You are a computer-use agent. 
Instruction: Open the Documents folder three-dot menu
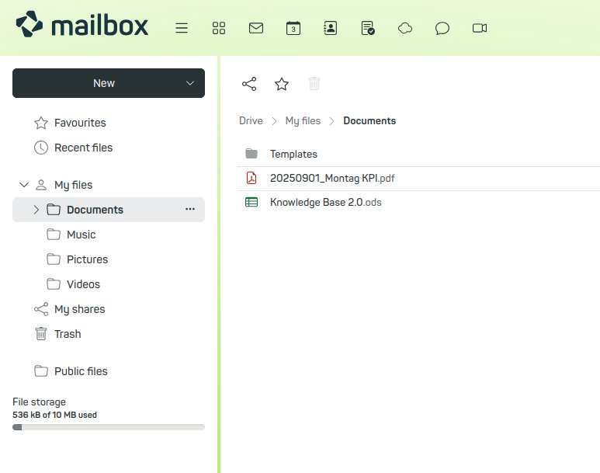point(190,210)
